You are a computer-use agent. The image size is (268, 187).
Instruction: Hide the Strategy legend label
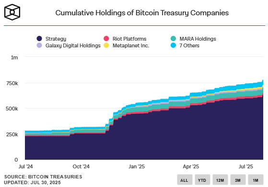tap(56, 39)
